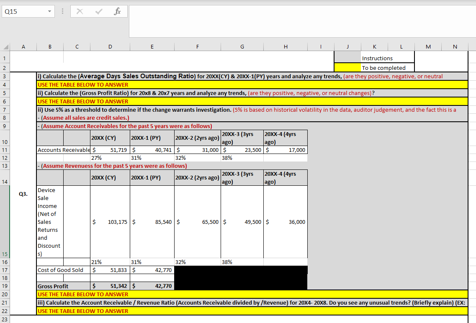Click the 'To be completed' legend cell
The height and width of the screenshot is (323, 476).
(388, 68)
